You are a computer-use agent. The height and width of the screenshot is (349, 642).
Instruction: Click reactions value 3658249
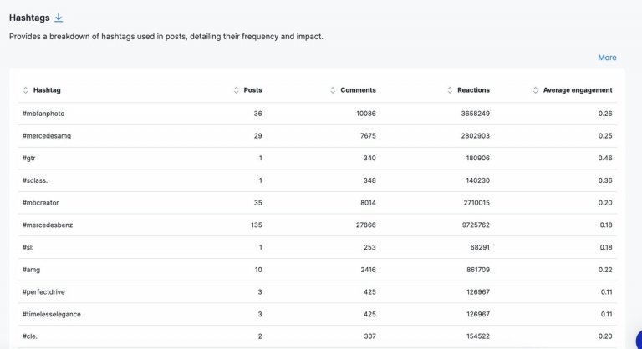pyautogui.click(x=475, y=114)
